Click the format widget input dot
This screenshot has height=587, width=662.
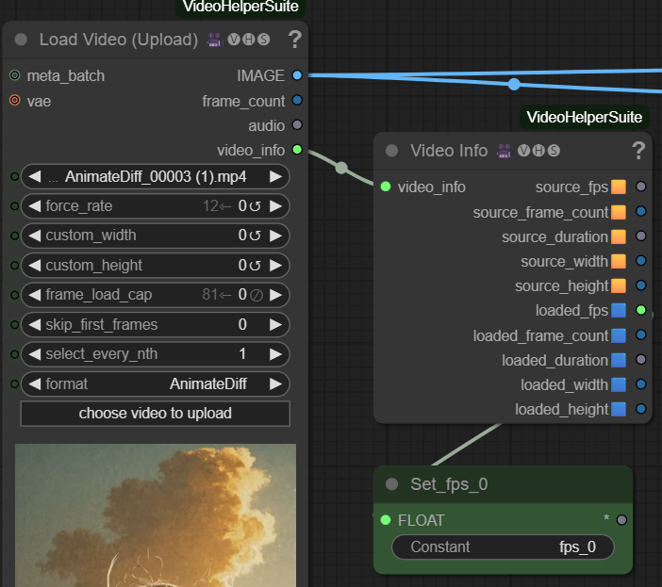(x=15, y=383)
